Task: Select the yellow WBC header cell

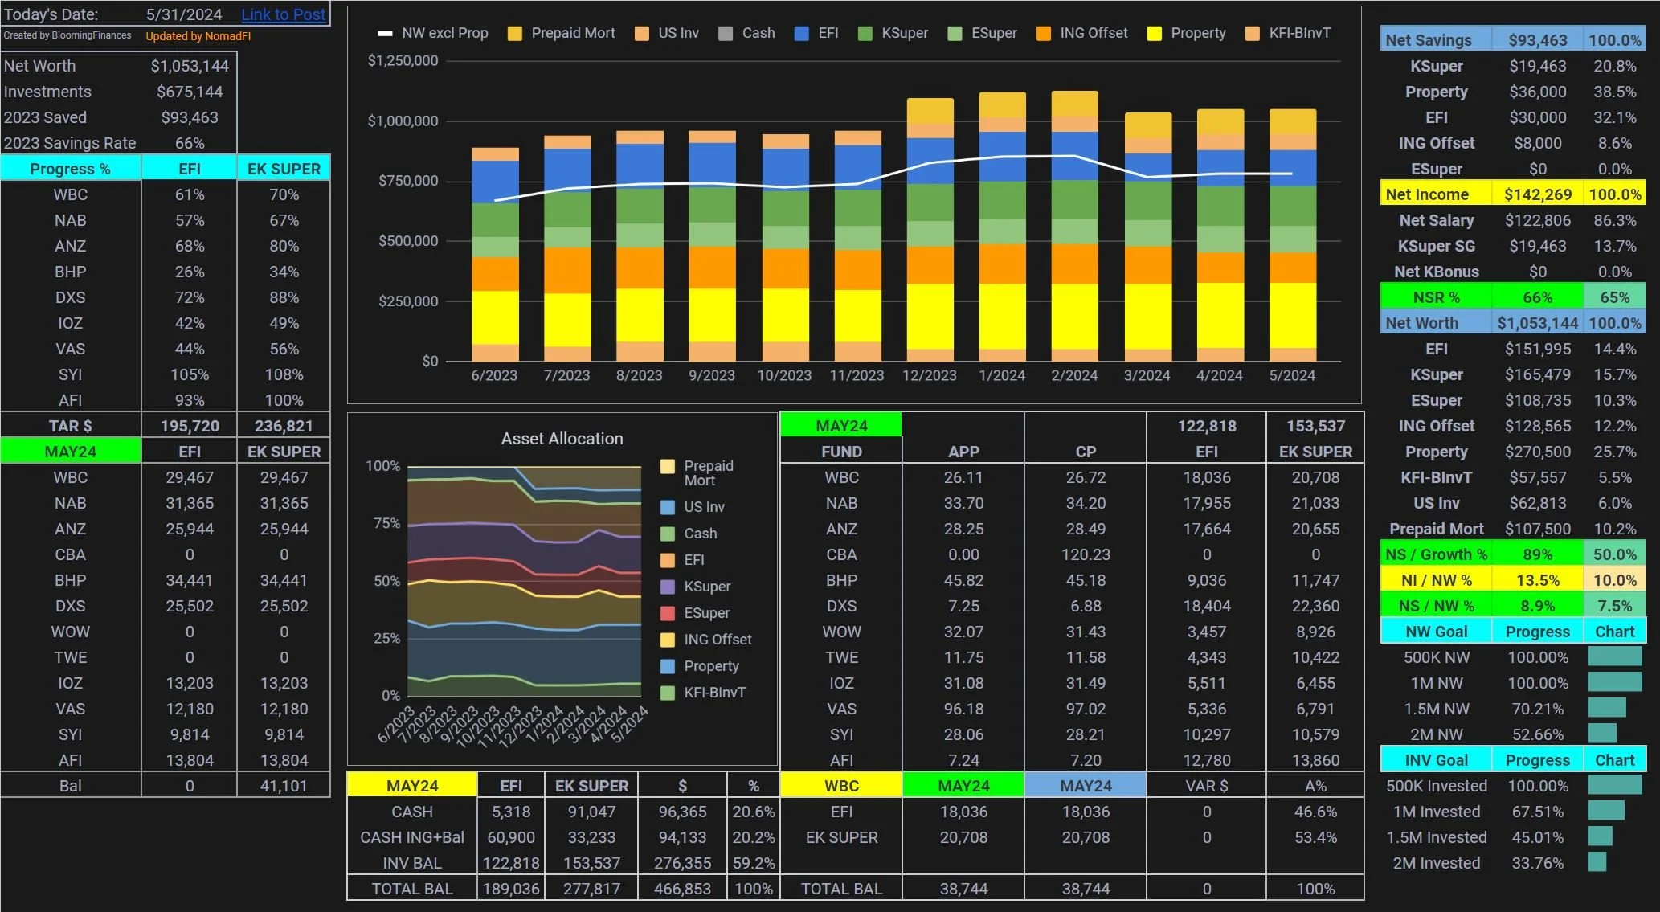Action: [x=840, y=785]
